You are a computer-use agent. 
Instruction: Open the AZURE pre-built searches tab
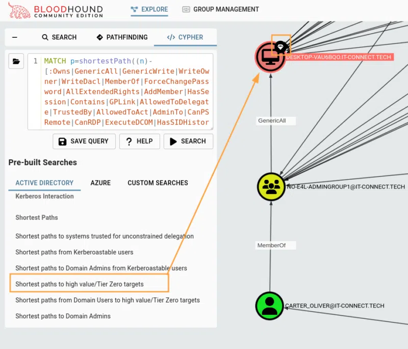tap(100, 182)
